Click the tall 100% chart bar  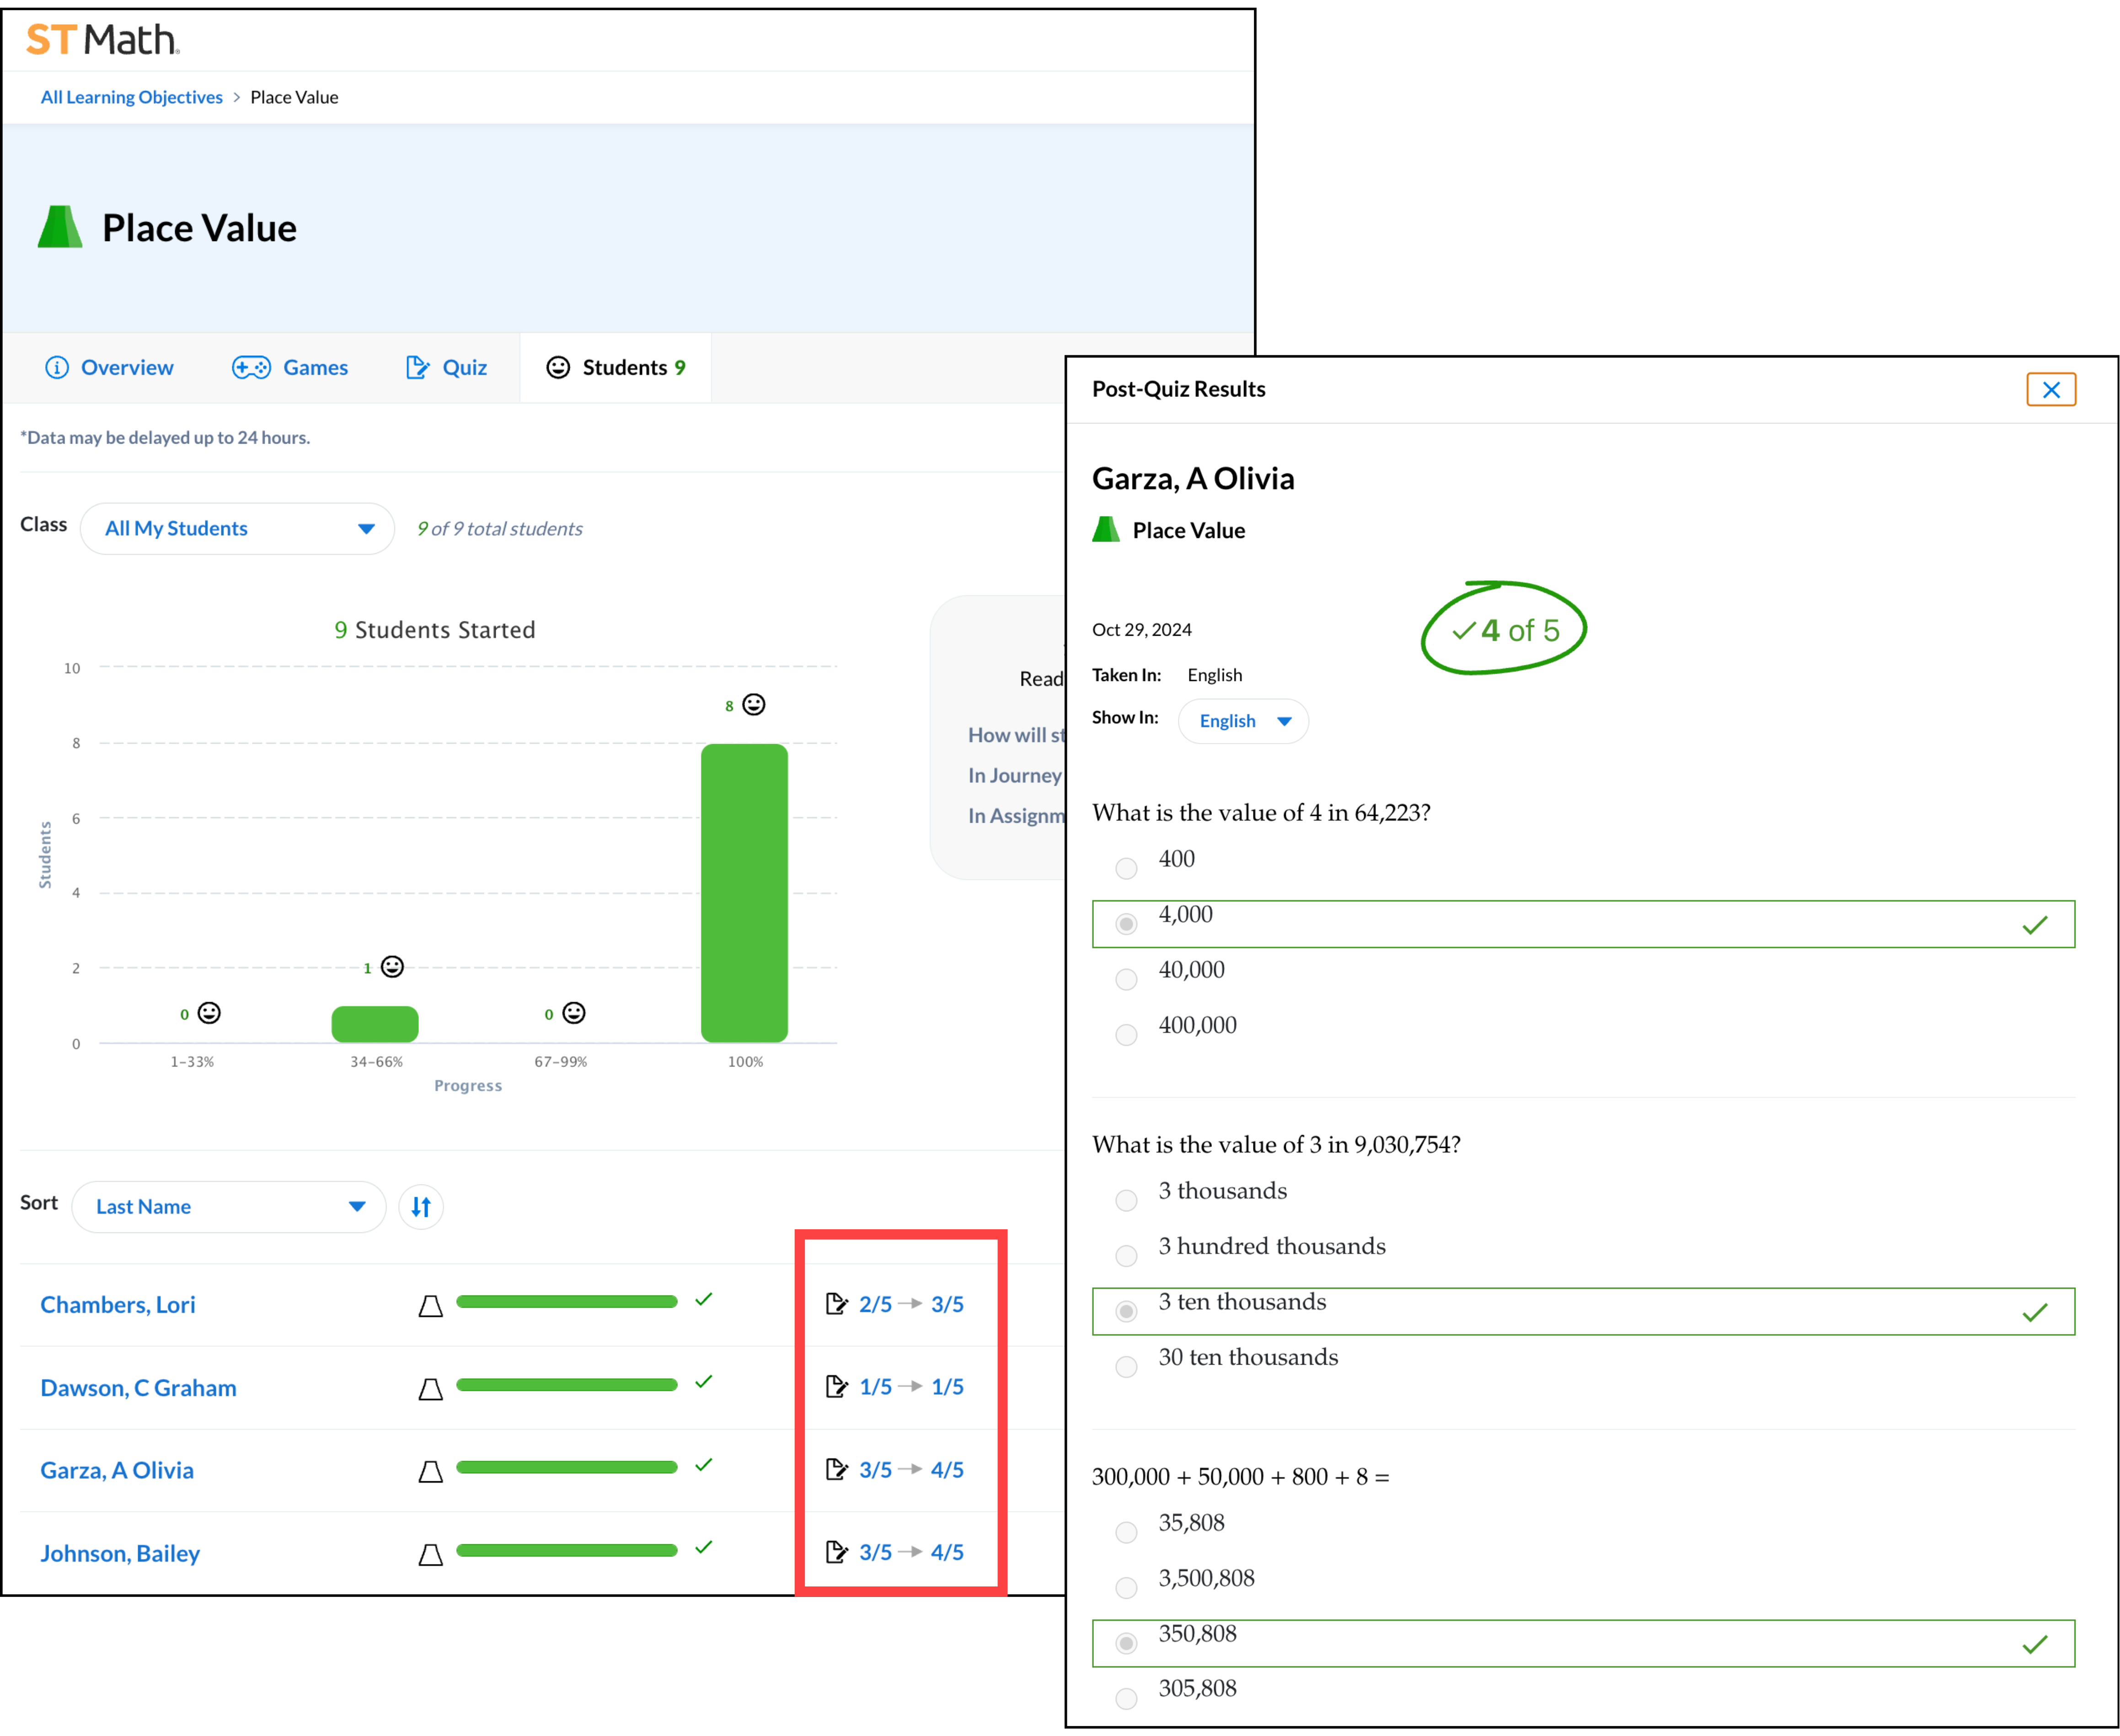click(744, 893)
